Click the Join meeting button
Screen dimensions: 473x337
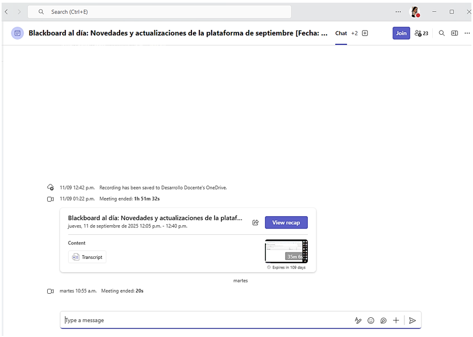pos(401,33)
